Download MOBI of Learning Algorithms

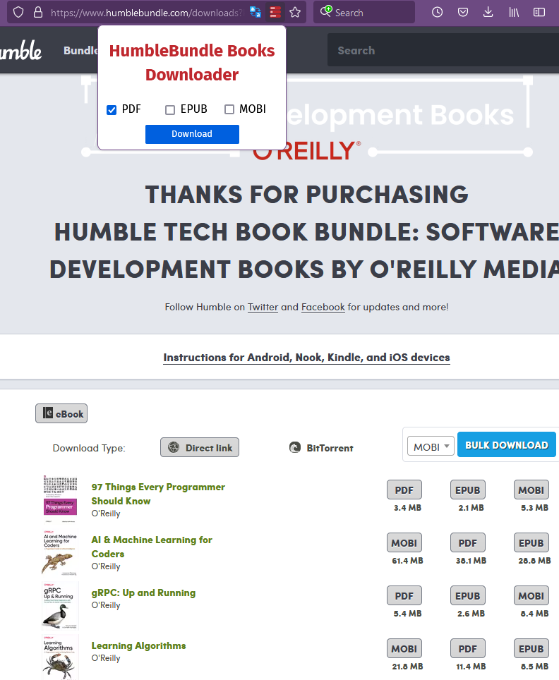[x=404, y=649]
